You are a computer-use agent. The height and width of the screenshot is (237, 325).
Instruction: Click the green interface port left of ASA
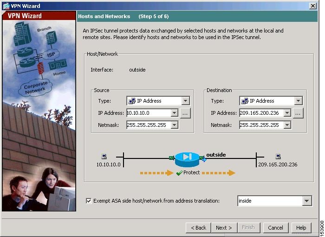[171, 158]
